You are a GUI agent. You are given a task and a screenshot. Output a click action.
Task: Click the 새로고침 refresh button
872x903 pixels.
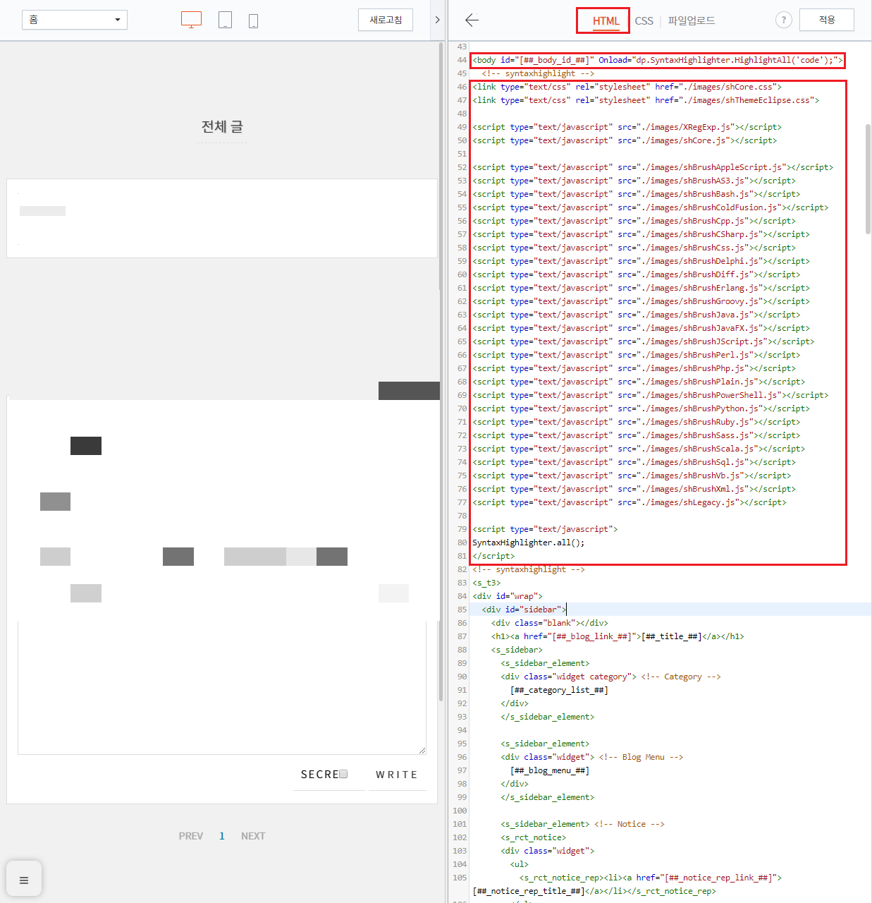[386, 20]
